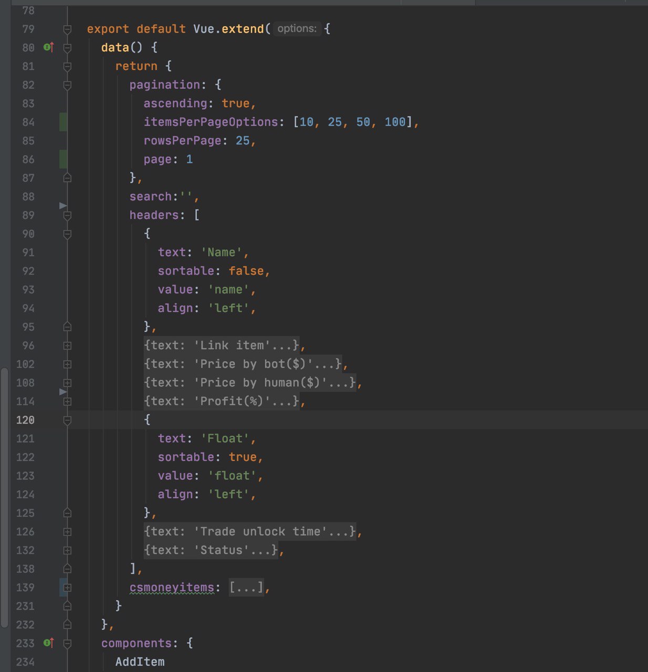Click the 'Float' string on line 121
Image resolution: width=648 pixels, height=672 pixels.
click(x=225, y=438)
